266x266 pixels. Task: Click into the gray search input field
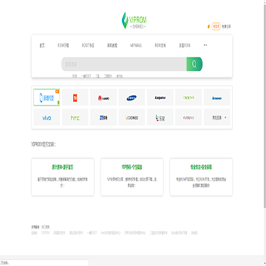click(x=124, y=64)
